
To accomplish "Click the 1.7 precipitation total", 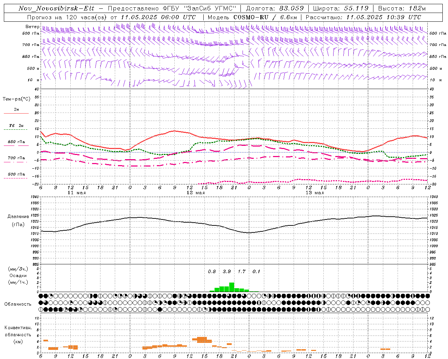I will (x=241, y=271).
